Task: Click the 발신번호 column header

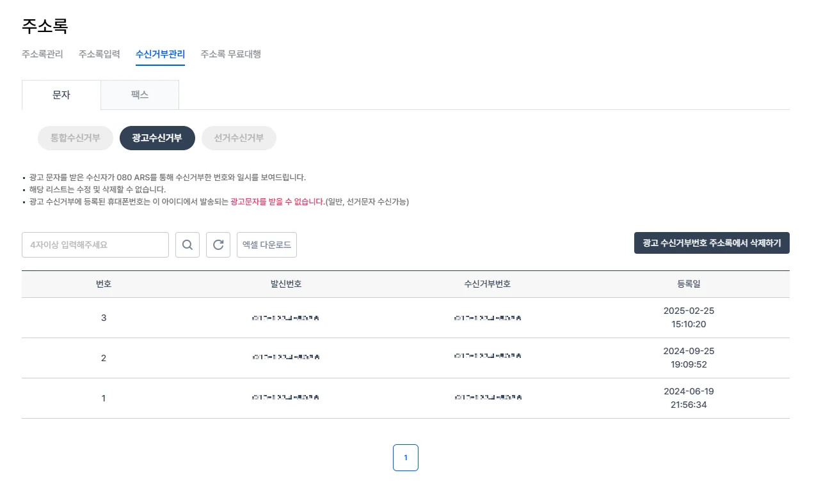Action: point(286,284)
